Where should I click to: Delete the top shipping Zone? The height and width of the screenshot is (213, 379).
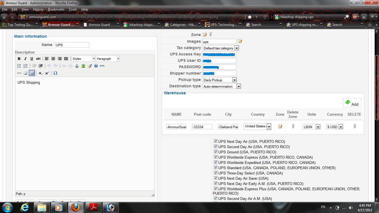[211, 35]
